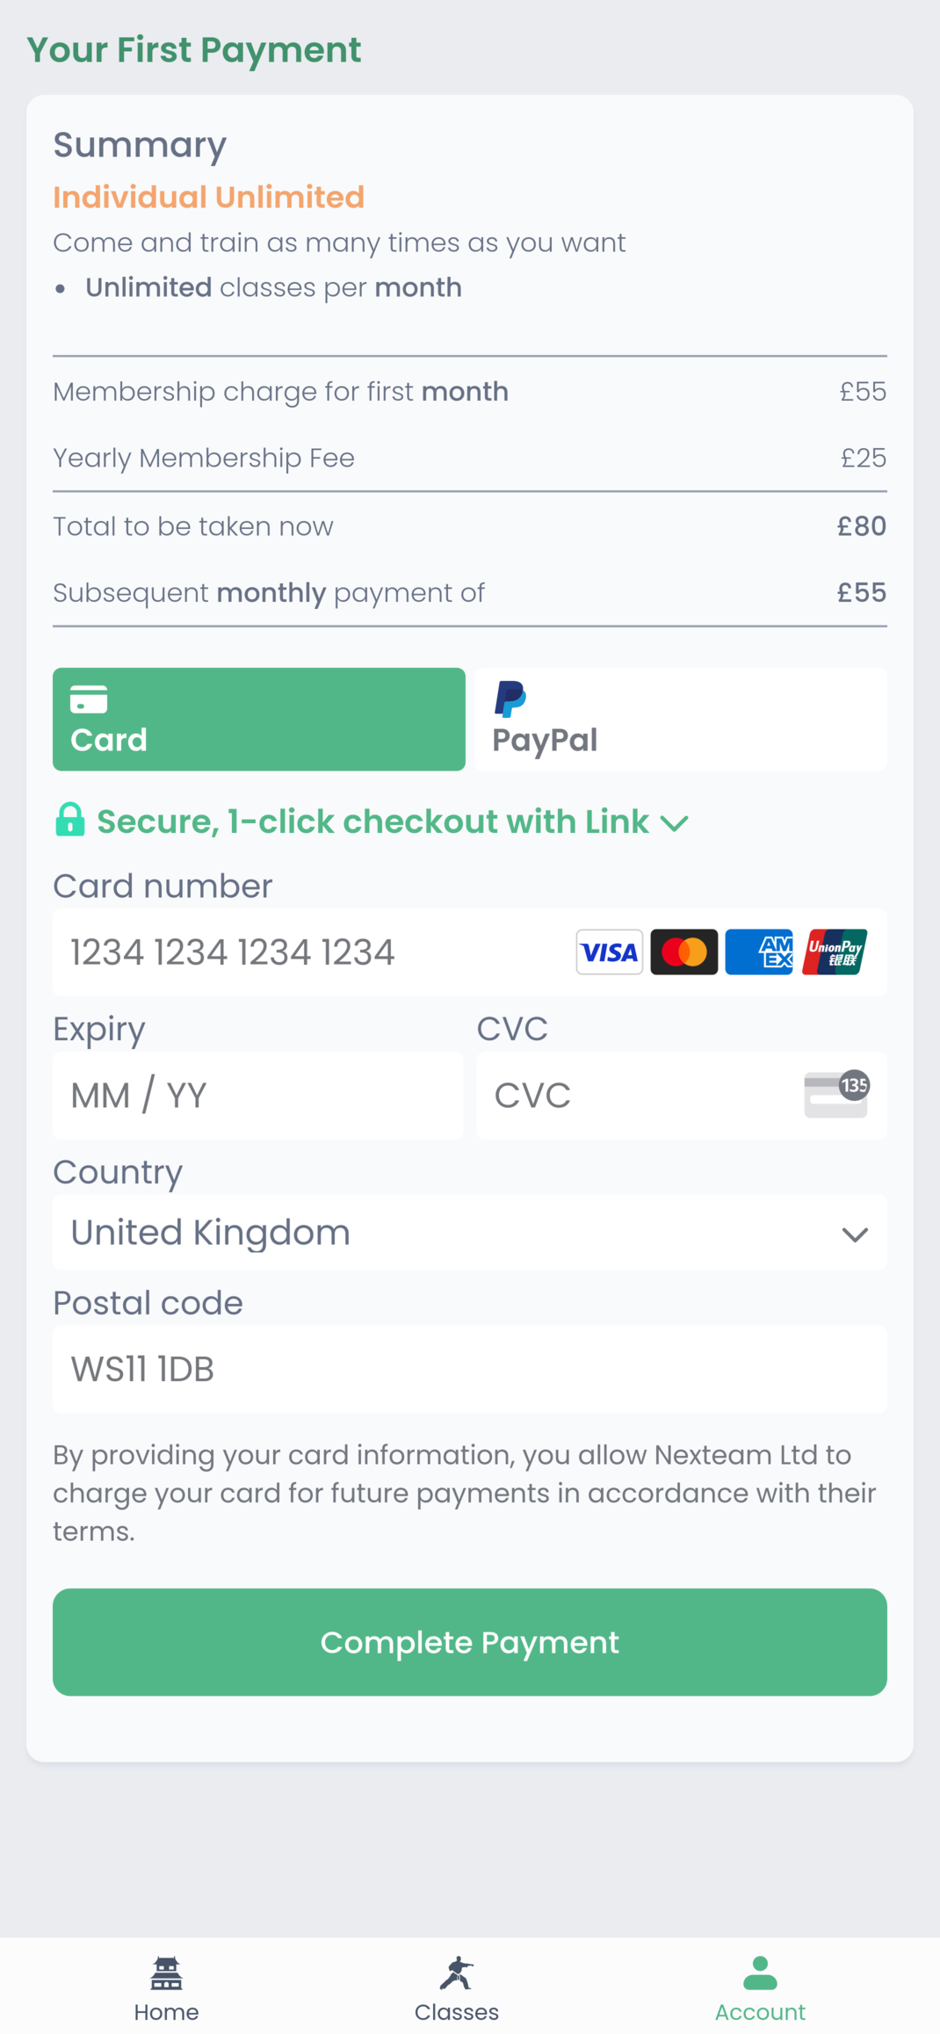Click the UnionPay logo icon
This screenshot has height=2034, width=940.
(x=835, y=952)
